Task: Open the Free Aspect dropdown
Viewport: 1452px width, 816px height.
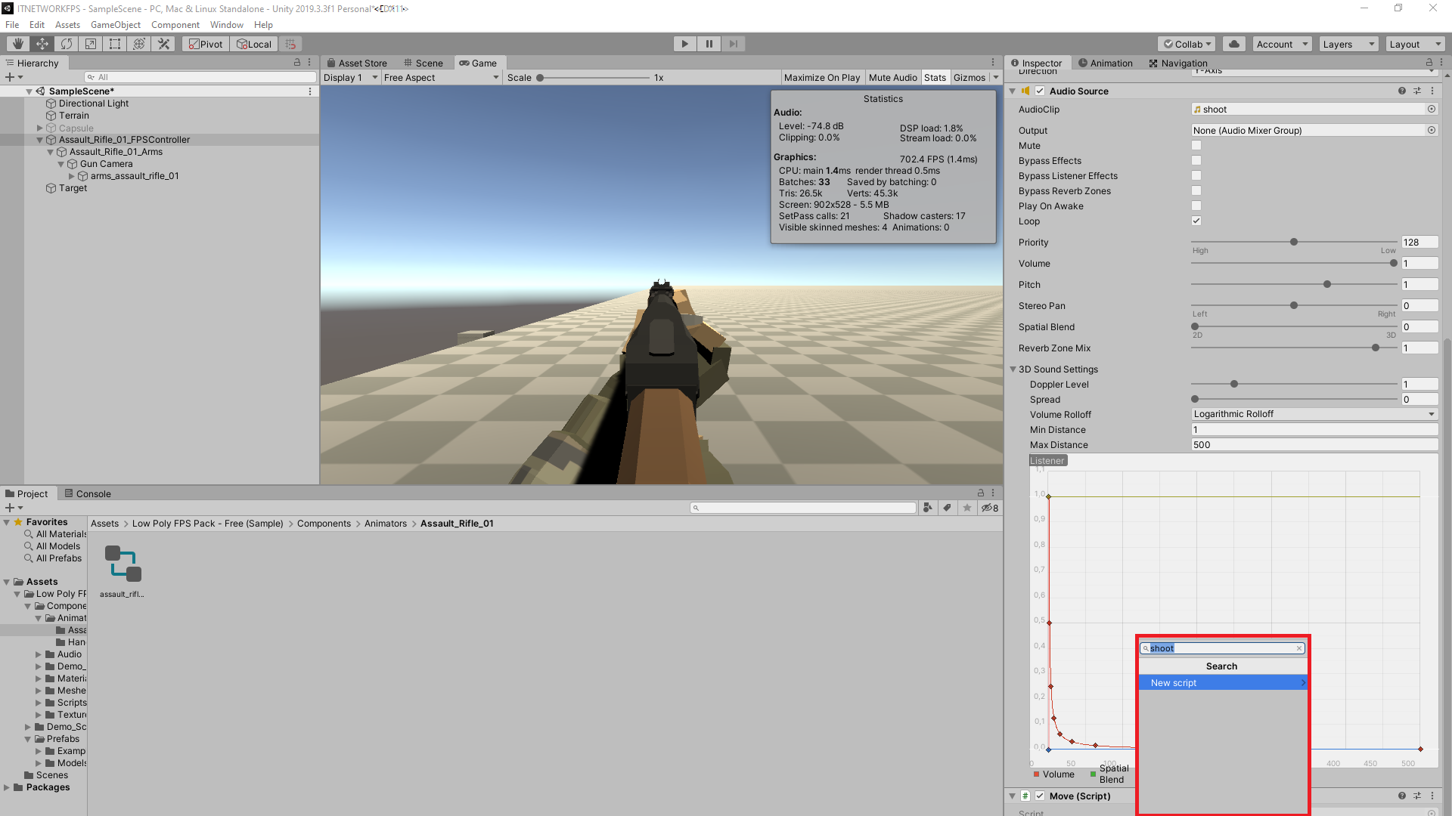Action: click(441, 77)
